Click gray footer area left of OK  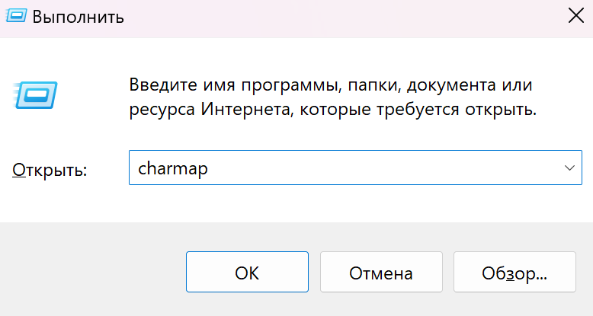click(91, 273)
